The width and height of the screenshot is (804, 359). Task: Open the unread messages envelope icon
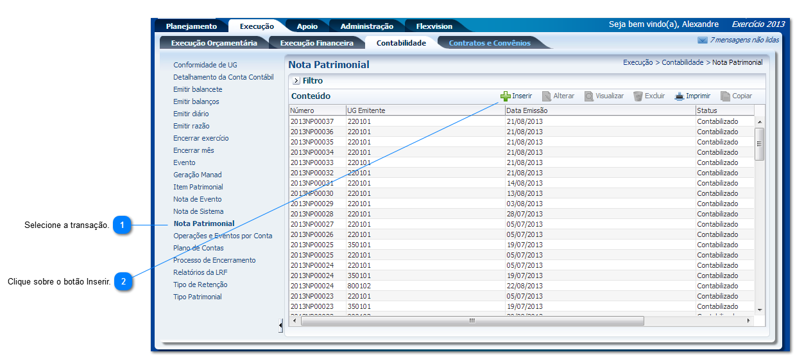[x=702, y=40]
